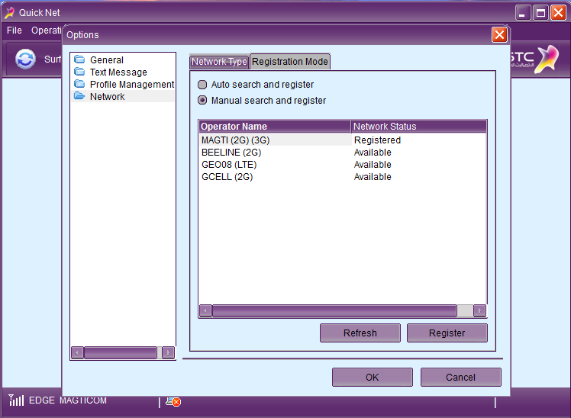Click the Available status for GEO08
Screen dimensions: 571x418
(373, 165)
